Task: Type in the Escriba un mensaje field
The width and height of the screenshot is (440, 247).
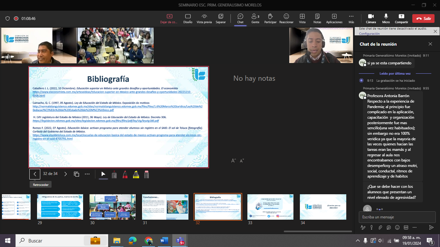Action: coord(393,217)
